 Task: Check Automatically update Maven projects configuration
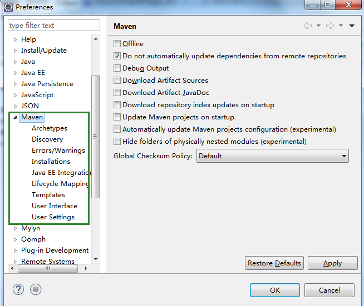point(117,129)
